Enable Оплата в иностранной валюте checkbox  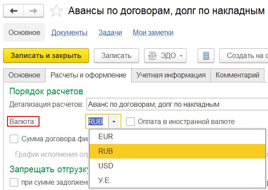130,121
